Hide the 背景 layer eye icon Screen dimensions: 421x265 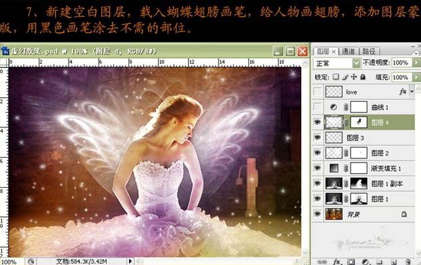coord(317,214)
